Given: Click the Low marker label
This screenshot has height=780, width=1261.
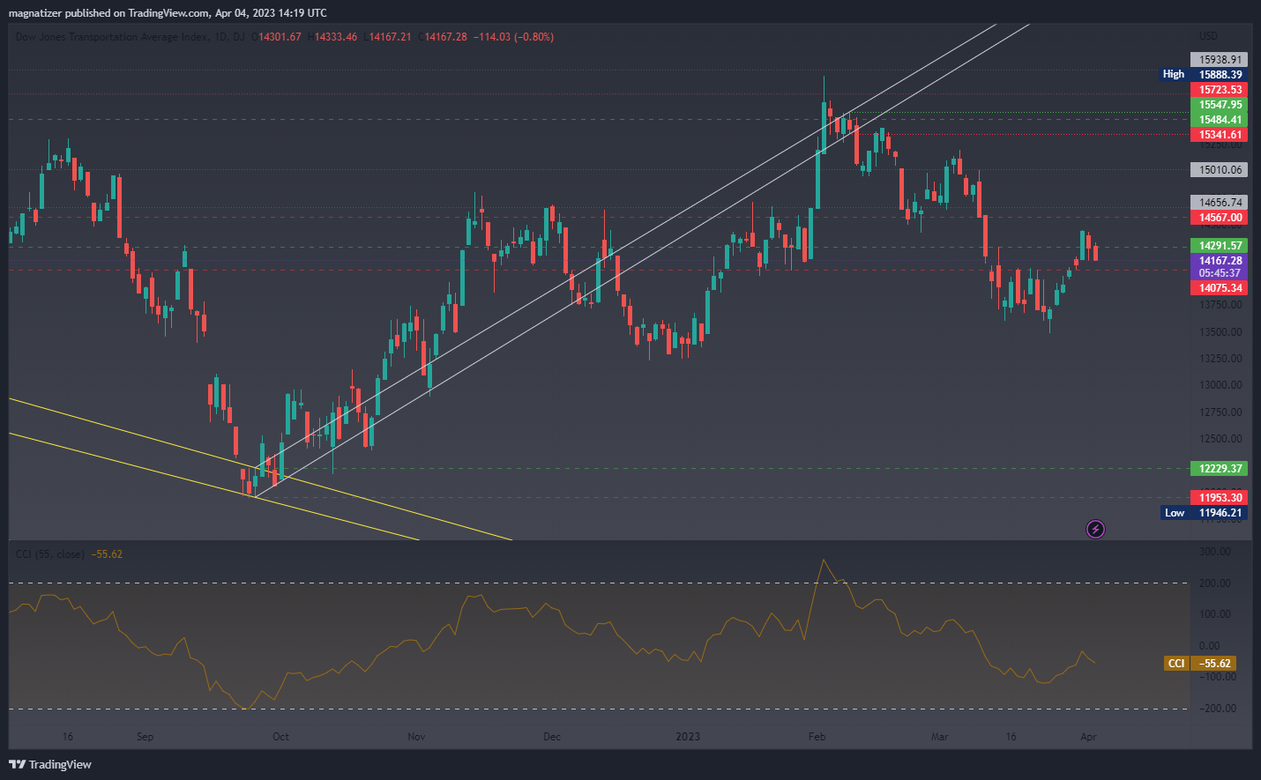Looking at the screenshot, I should click(x=1174, y=513).
